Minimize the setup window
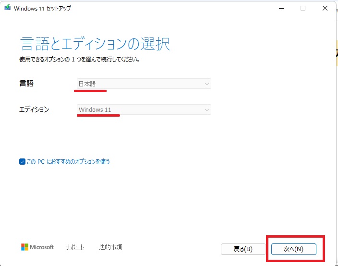The height and width of the screenshot is (266, 338). click(x=280, y=8)
